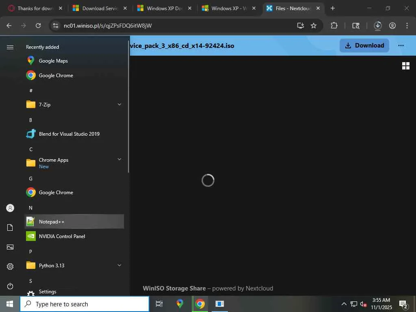Open the 7-Zip folder in Start menu
This screenshot has width=416, height=312.
tap(74, 104)
